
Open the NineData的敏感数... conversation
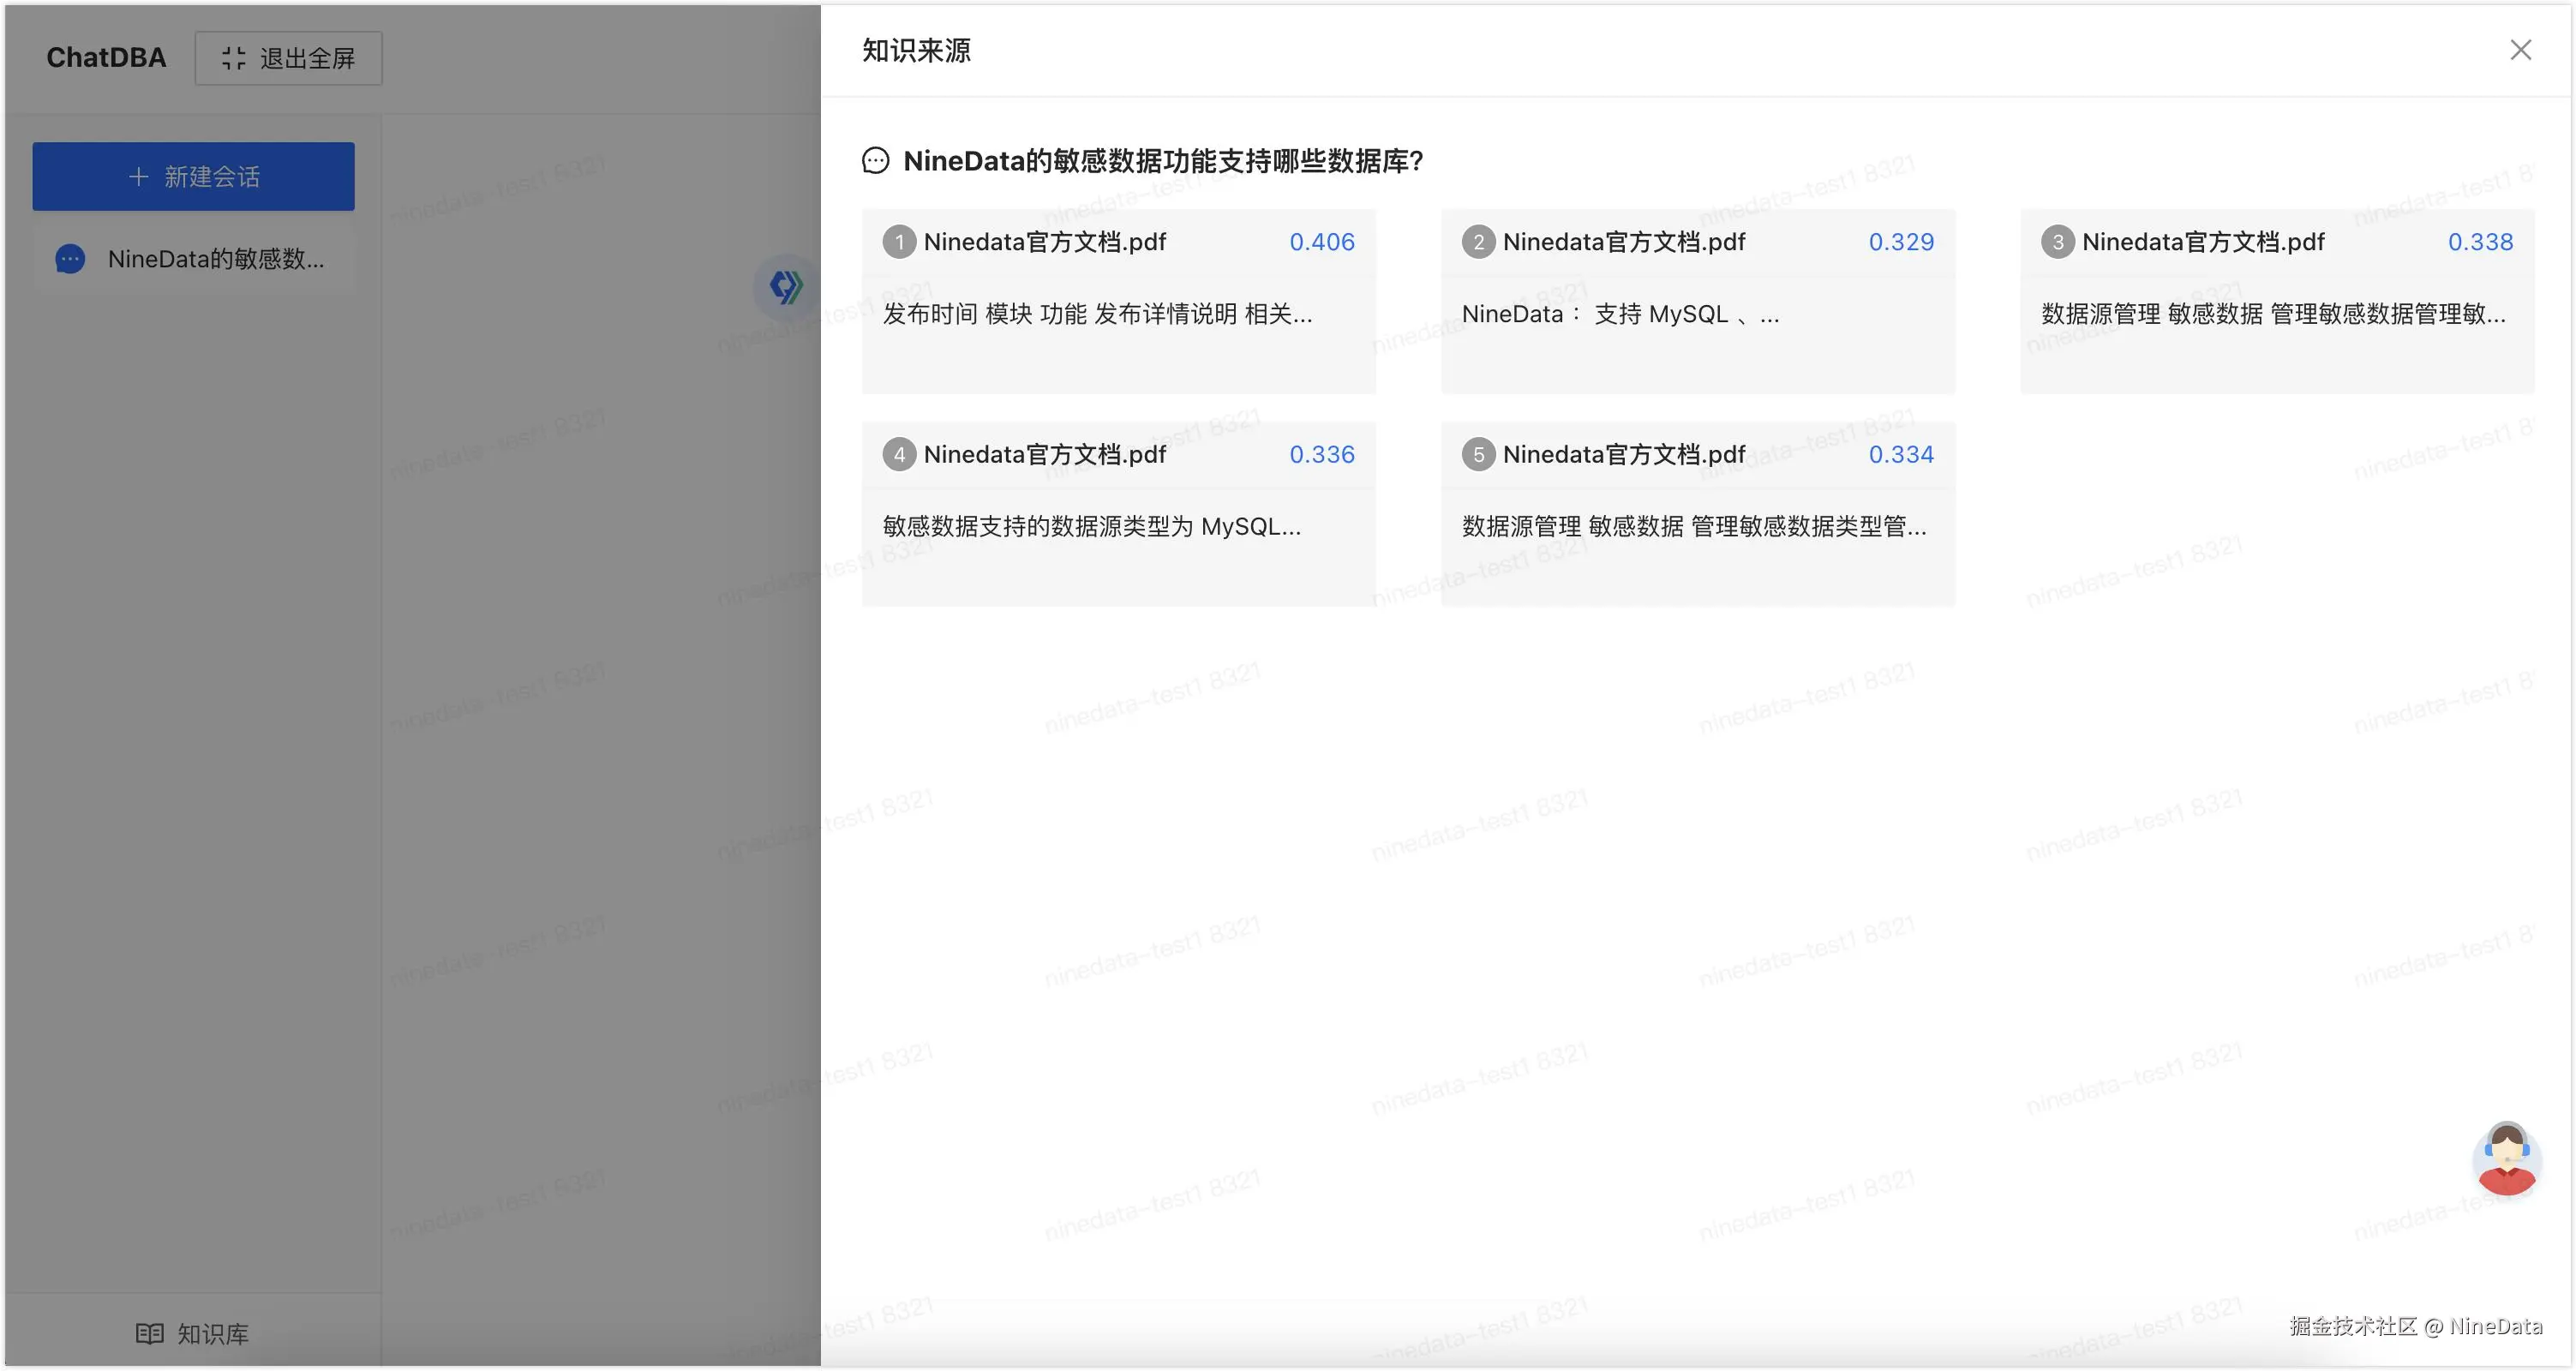(215, 259)
